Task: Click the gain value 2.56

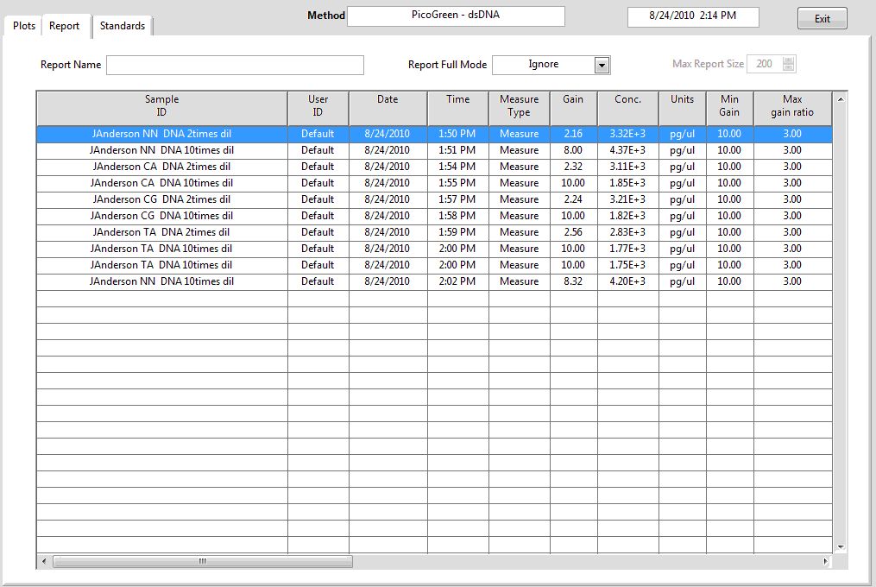Action: [x=573, y=232]
